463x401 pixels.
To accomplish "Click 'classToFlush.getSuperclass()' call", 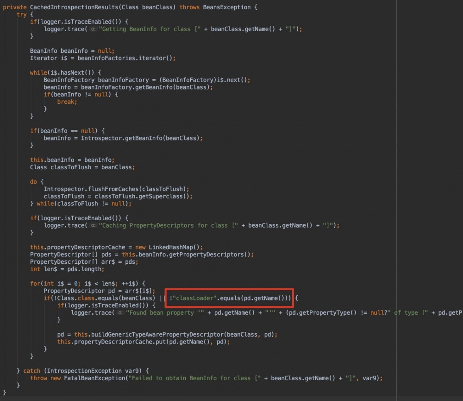I will tap(142, 197).
